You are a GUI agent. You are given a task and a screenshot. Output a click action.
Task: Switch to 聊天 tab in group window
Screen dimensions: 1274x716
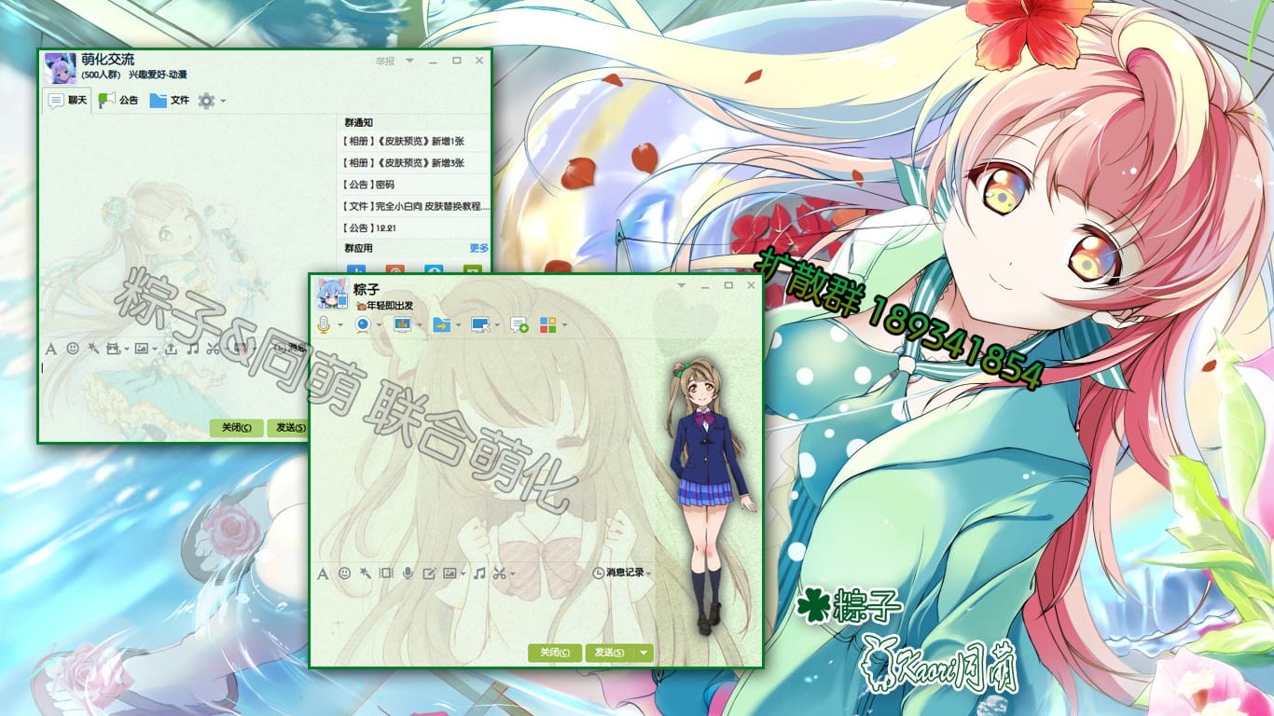(x=67, y=100)
